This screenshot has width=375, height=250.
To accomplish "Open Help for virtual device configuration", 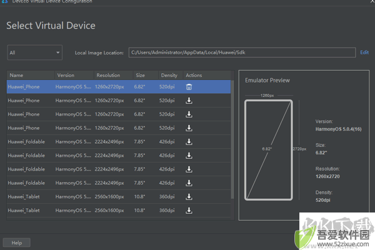I will [x=16, y=242].
